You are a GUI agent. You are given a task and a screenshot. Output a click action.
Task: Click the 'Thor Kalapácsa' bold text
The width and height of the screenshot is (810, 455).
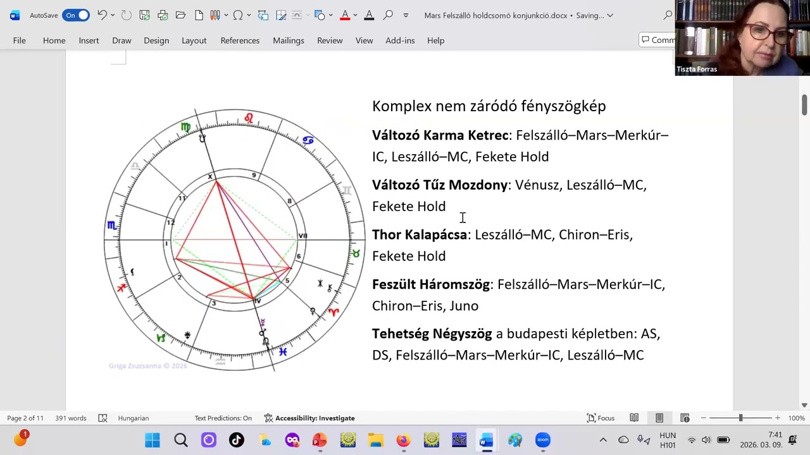point(420,234)
